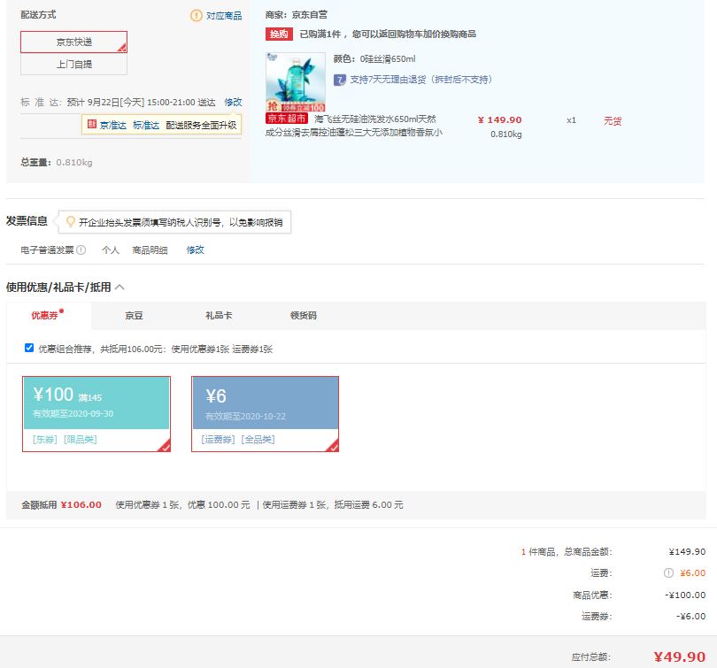Click the orange exclamation icon beside 对应商品
Screen dimensions: 717x668
click(197, 16)
